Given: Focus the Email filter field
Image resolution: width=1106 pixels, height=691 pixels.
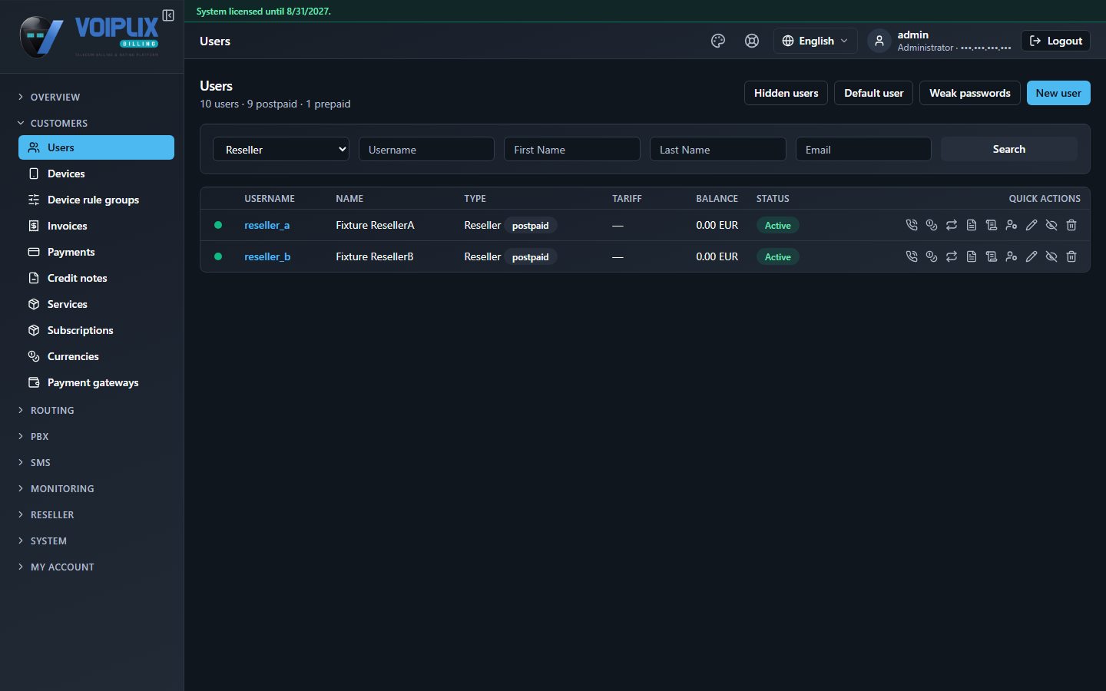Looking at the screenshot, I should coord(863,149).
